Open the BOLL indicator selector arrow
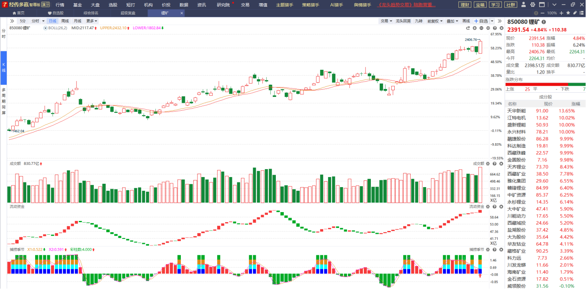586x289 pixels. click(x=46, y=28)
